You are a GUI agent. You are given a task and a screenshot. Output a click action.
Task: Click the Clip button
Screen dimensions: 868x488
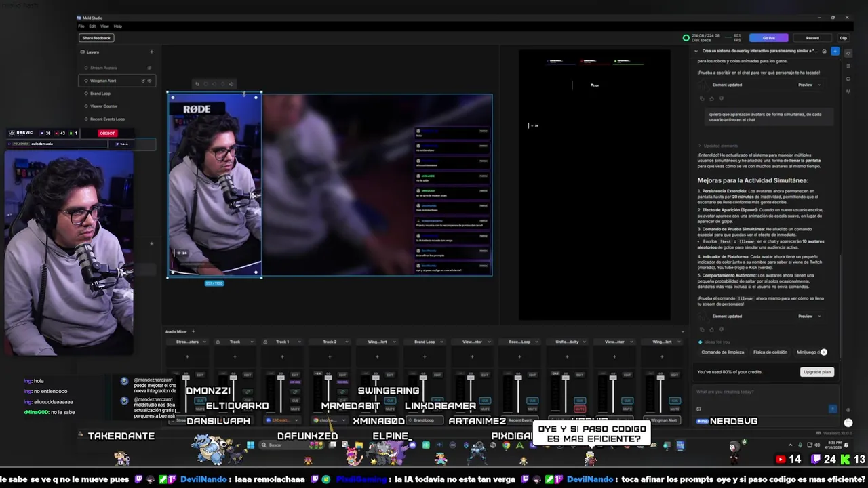843,38
